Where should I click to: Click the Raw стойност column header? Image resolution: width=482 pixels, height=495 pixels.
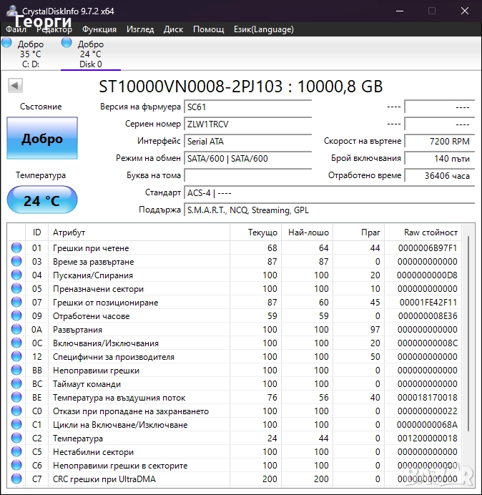click(431, 232)
